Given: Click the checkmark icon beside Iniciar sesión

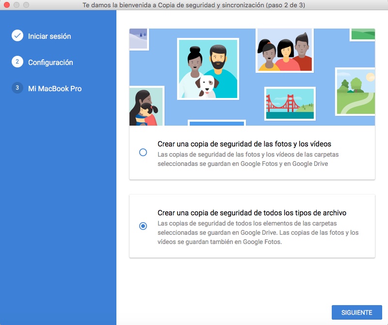Looking at the screenshot, I should [x=17, y=36].
